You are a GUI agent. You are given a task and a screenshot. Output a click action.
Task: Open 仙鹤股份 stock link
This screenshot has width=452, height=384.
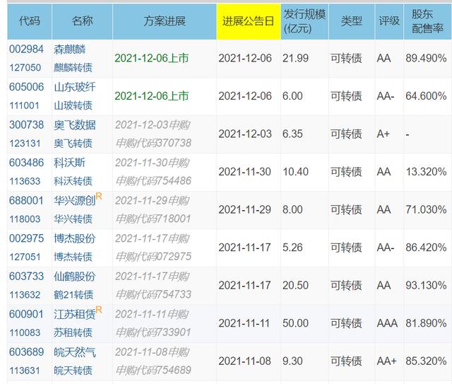coord(75,276)
